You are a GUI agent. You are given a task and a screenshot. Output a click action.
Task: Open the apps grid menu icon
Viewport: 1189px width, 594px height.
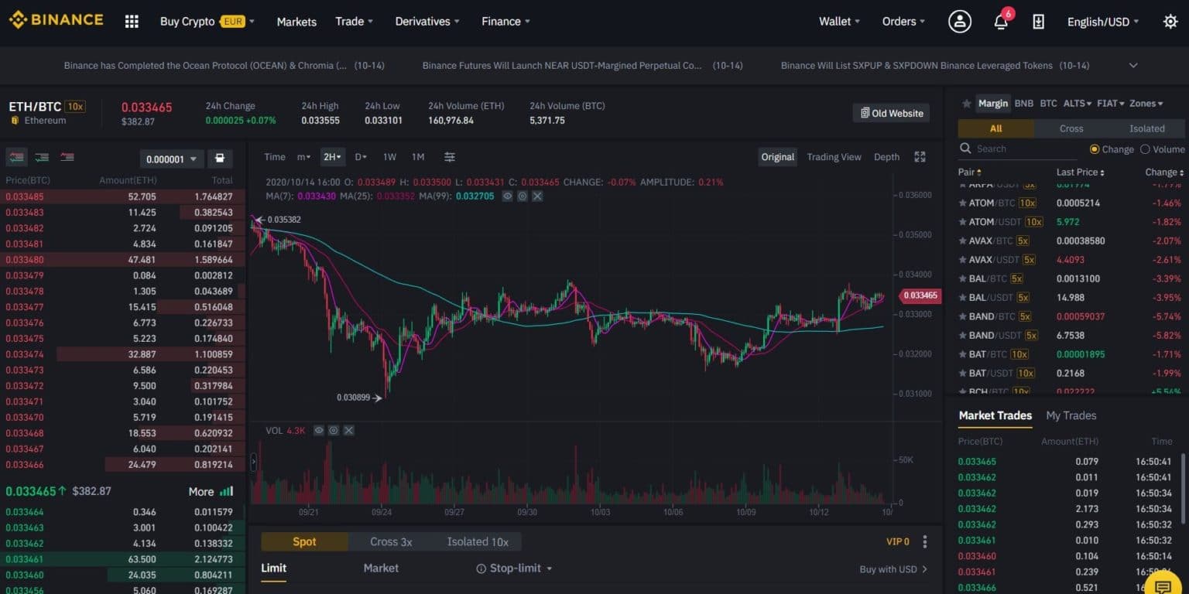[132, 22]
